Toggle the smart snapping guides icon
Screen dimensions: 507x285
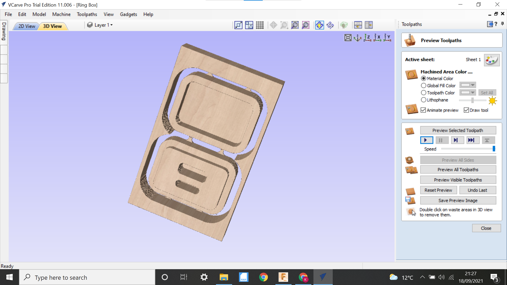click(249, 25)
